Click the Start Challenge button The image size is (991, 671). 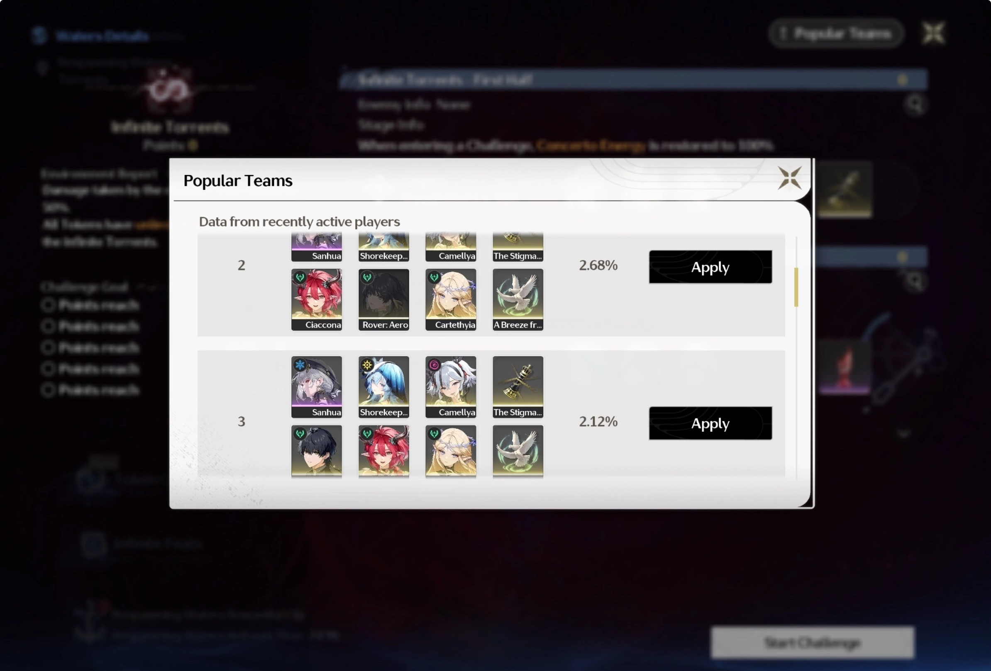(812, 642)
